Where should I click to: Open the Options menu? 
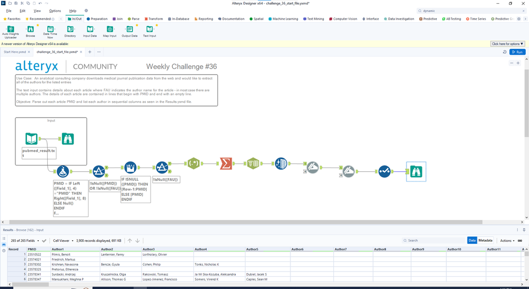tap(55, 11)
